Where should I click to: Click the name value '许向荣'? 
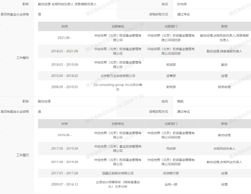[182, 4]
